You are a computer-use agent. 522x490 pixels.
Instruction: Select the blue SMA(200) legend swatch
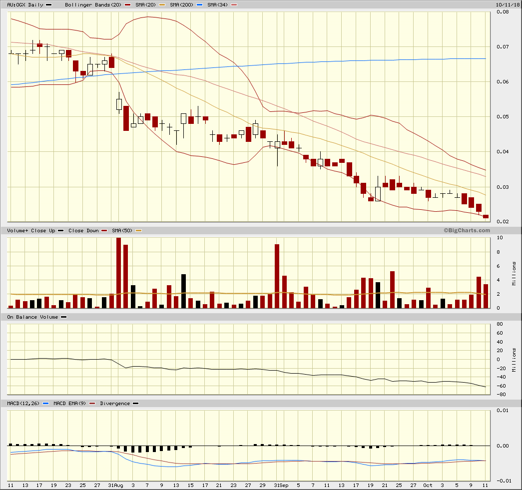199,4
